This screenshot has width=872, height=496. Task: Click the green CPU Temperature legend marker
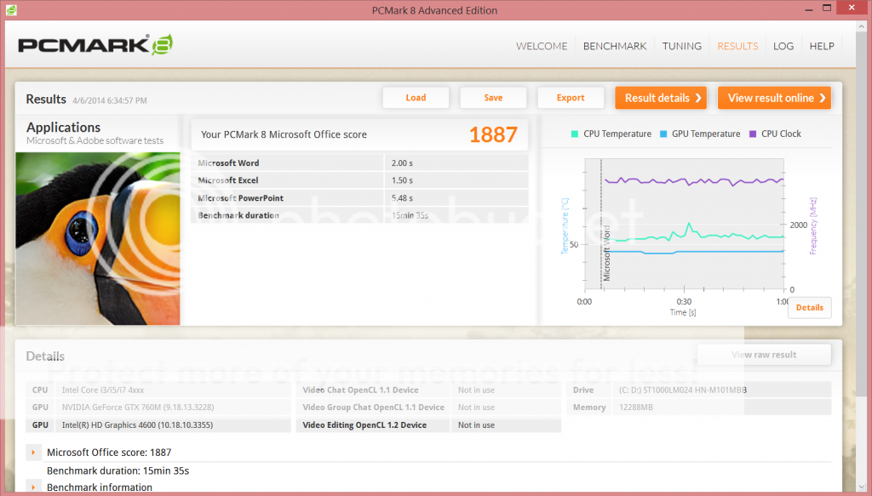[575, 134]
